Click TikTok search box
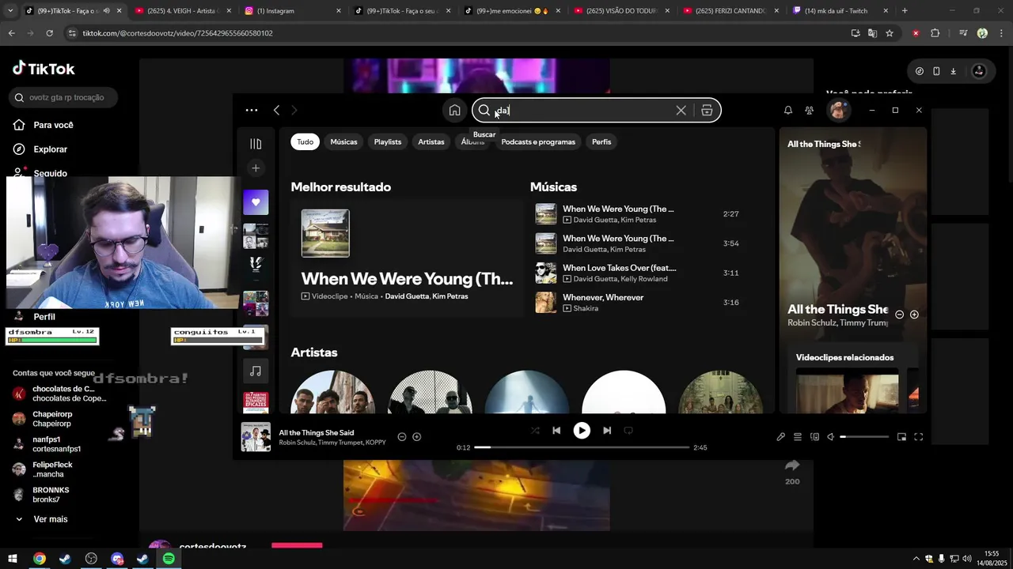The image size is (1013, 569). [64, 97]
